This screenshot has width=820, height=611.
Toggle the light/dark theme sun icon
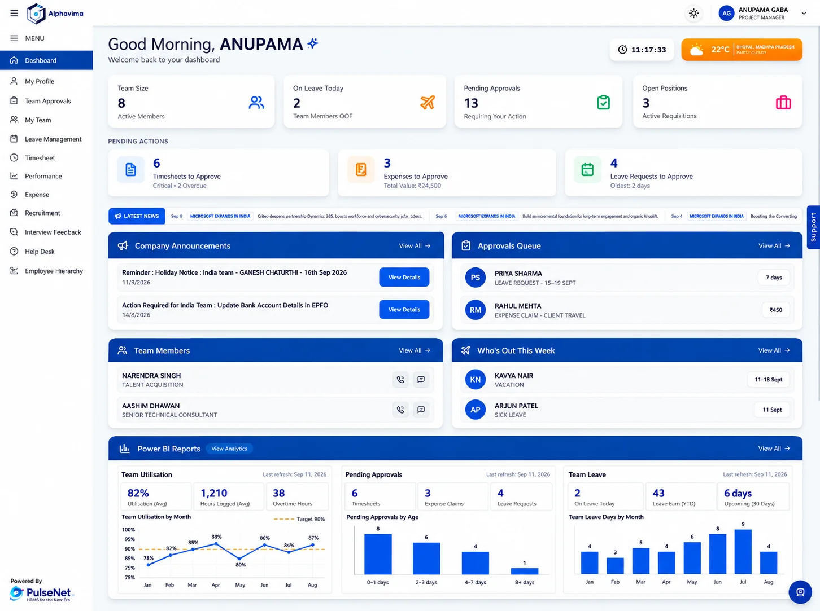coord(693,14)
